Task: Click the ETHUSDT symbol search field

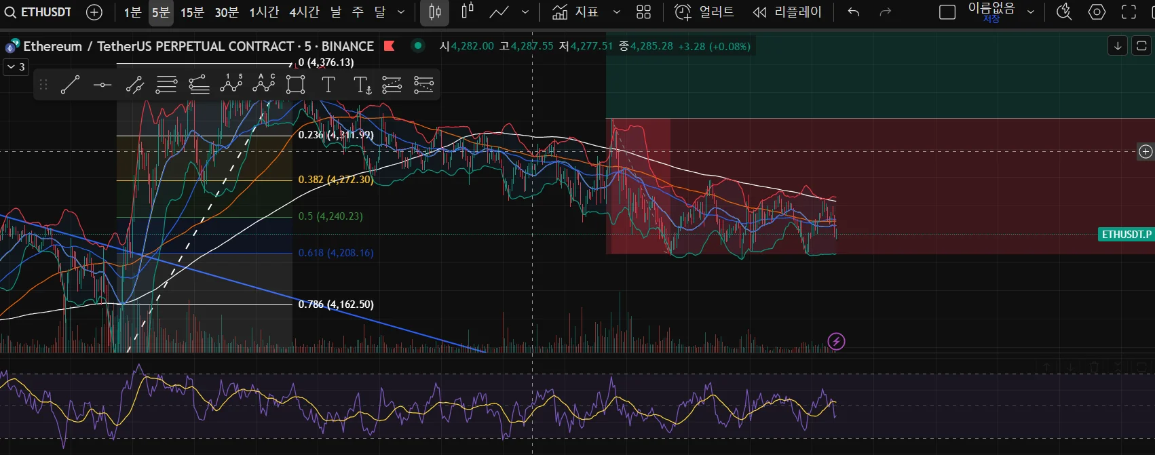Action: click(39, 12)
